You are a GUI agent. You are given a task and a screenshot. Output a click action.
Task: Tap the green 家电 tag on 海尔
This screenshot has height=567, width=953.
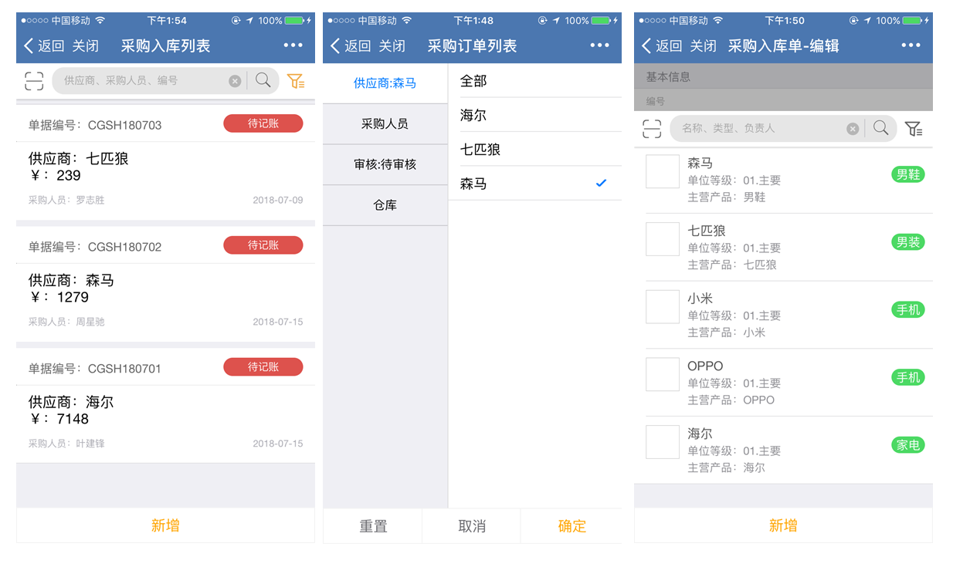click(x=908, y=445)
